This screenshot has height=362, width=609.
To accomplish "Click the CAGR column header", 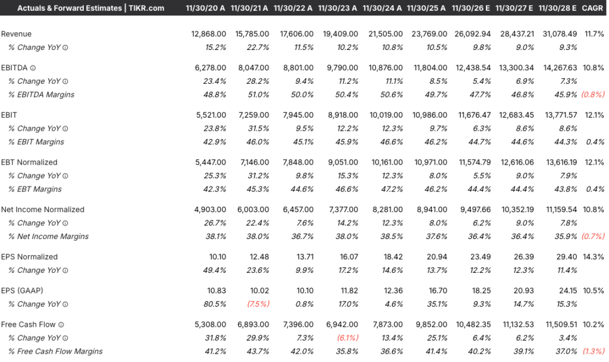I will click(x=595, y=8).
